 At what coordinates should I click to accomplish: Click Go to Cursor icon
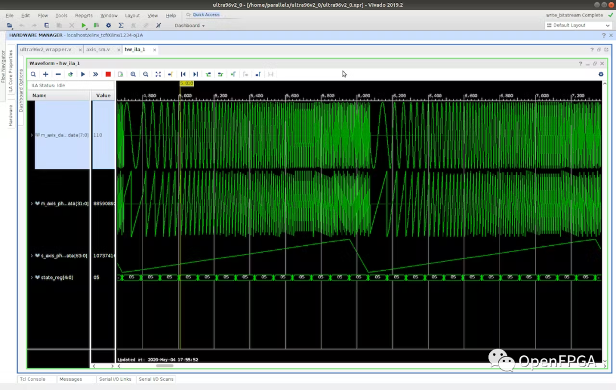171,74
